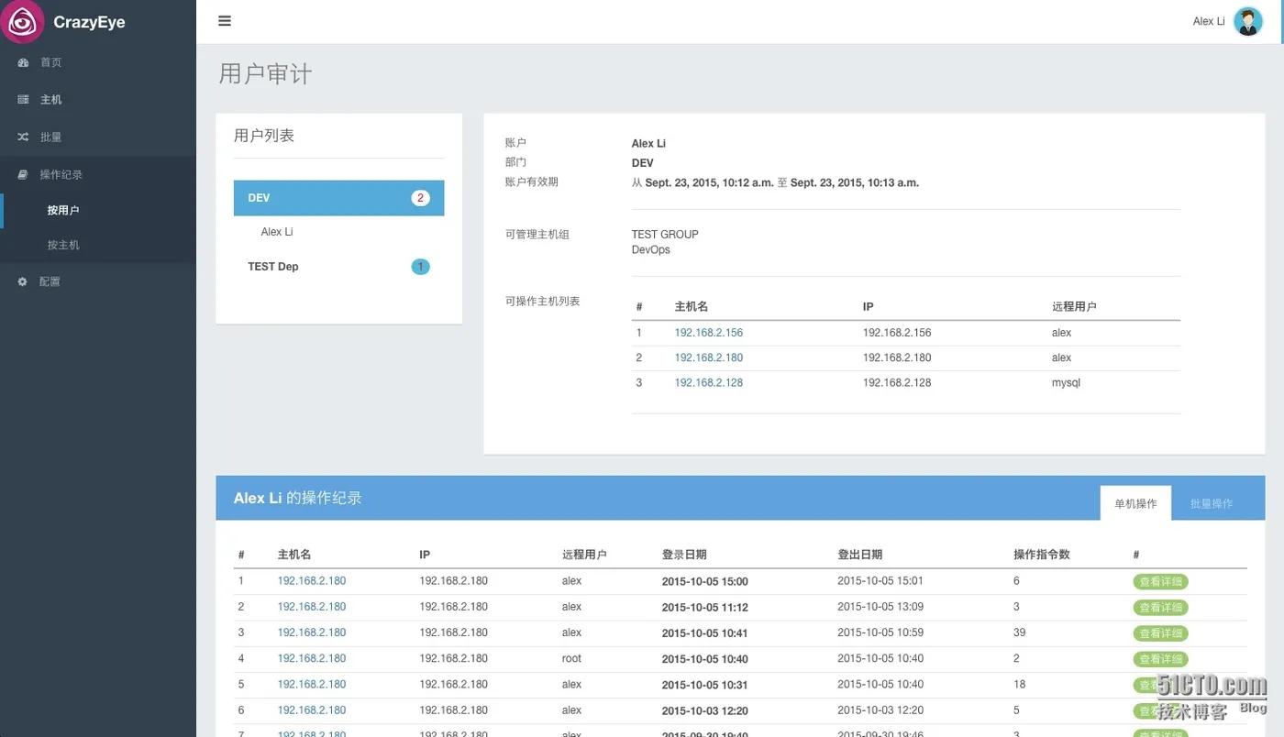
Task: Click the 用户列表 panel title
Action: coord(264,136)
